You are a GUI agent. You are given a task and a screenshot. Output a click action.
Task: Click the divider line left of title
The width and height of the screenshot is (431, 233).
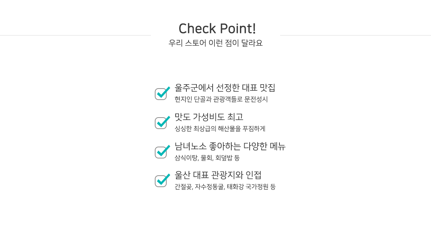(75, 35)
